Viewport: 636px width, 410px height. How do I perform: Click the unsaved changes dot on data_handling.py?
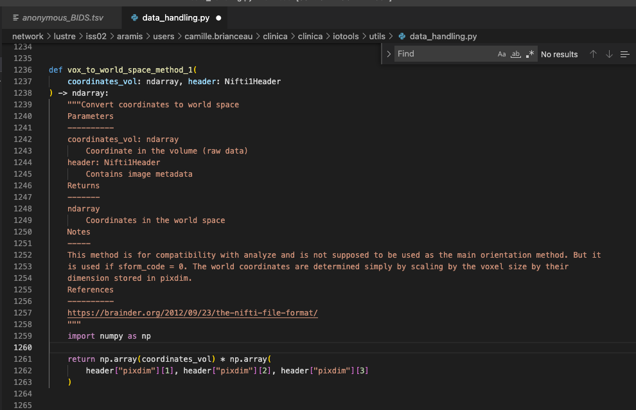point(218,18)
